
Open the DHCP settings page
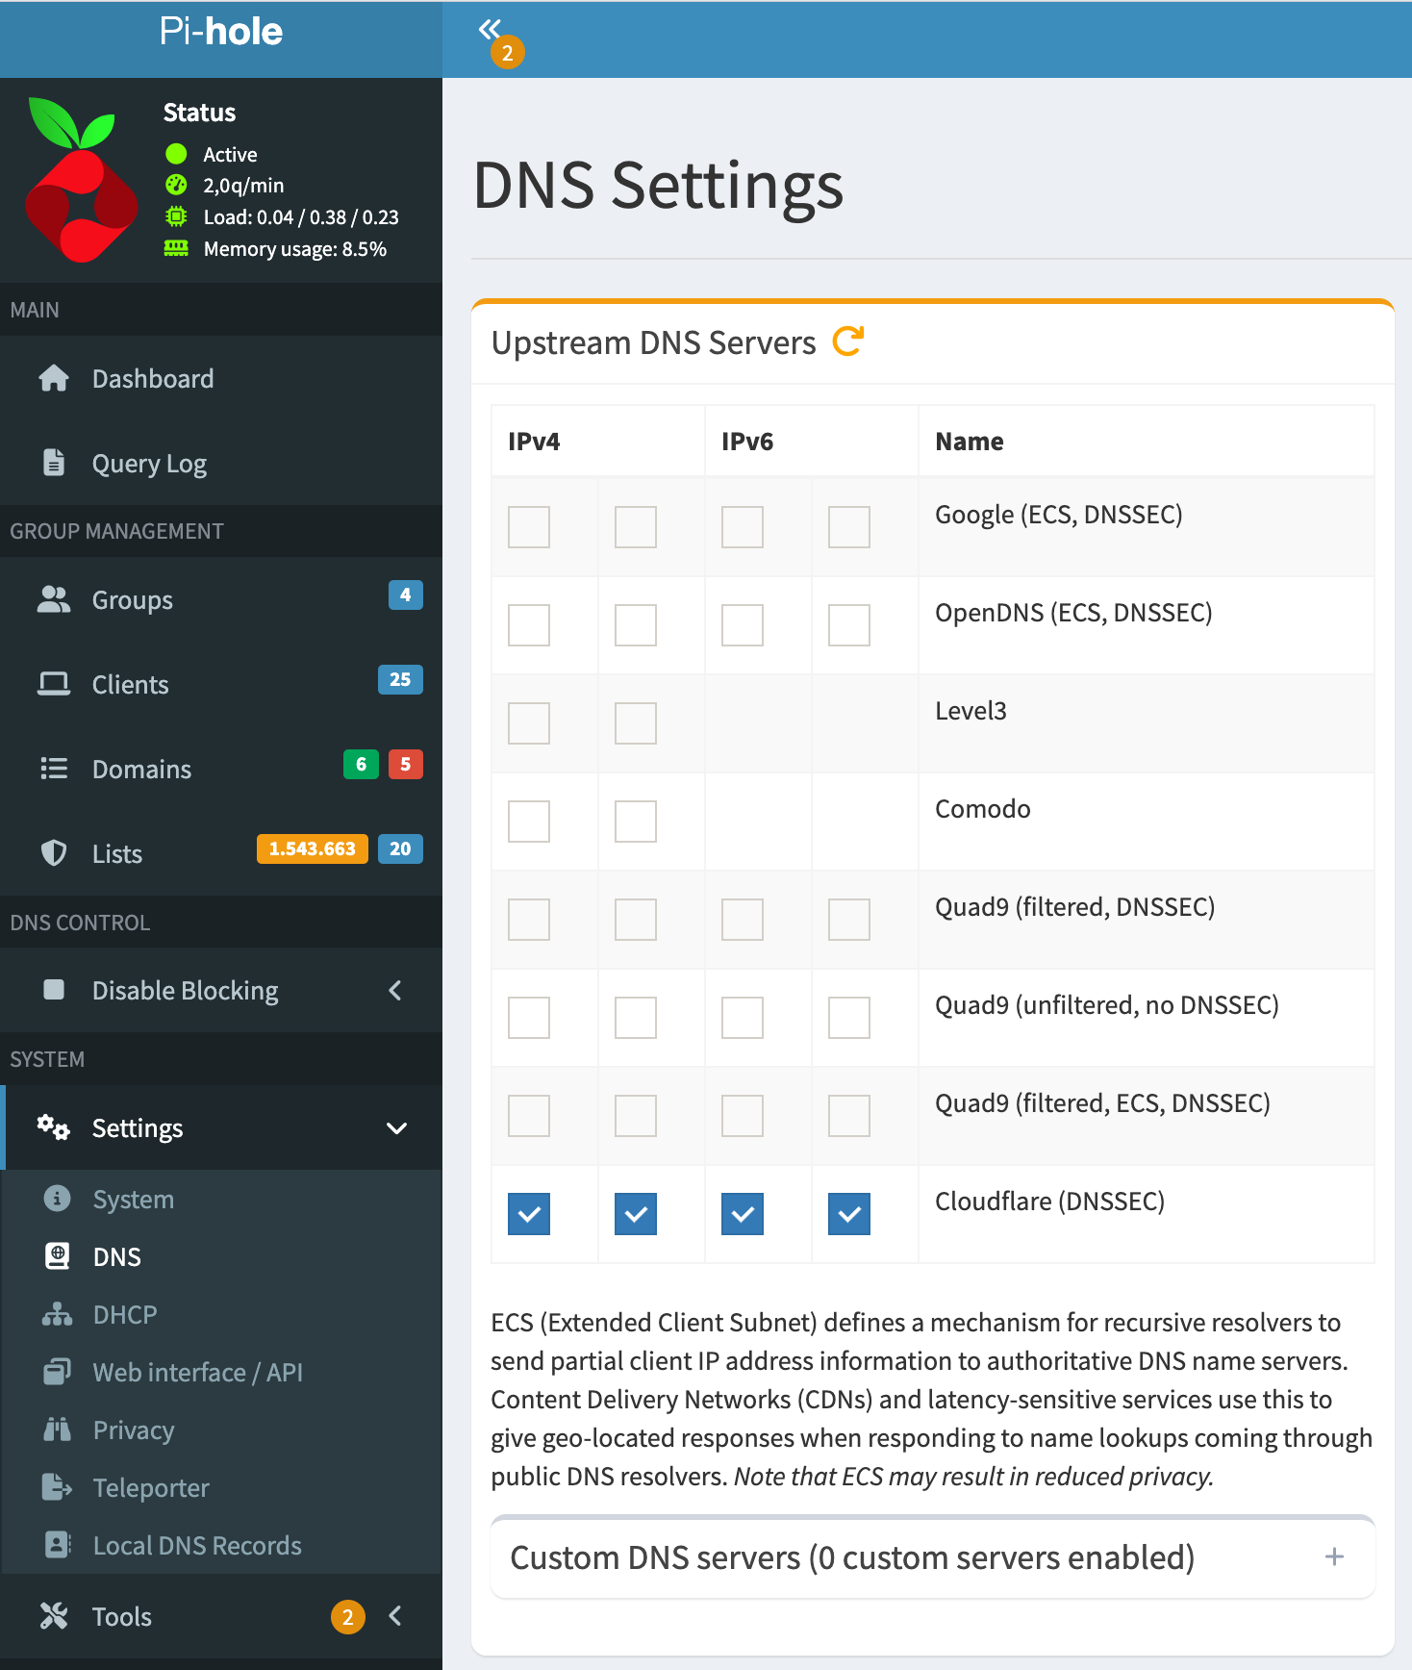pyautogui.click(x=124, y=1314)
